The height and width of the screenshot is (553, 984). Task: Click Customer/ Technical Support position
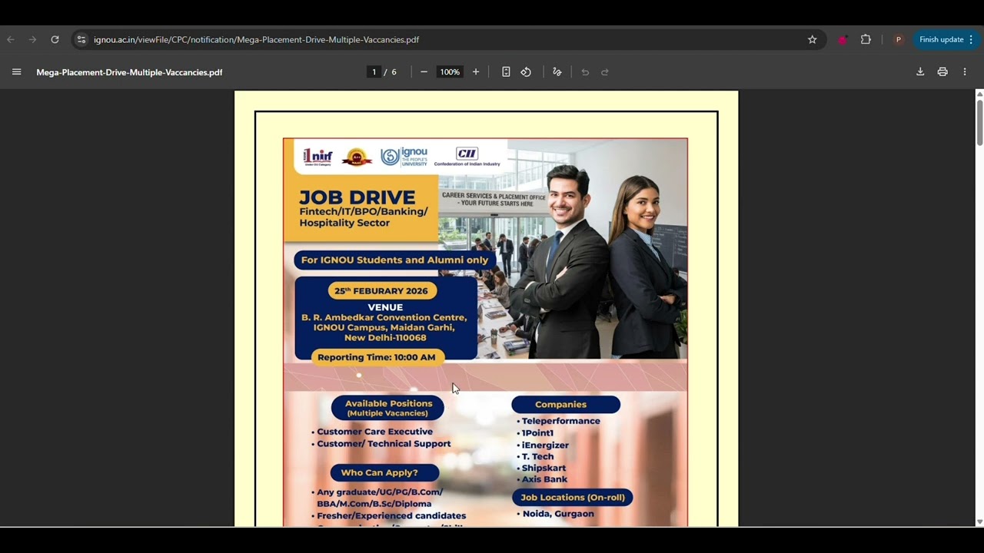(x=384, y=443)
